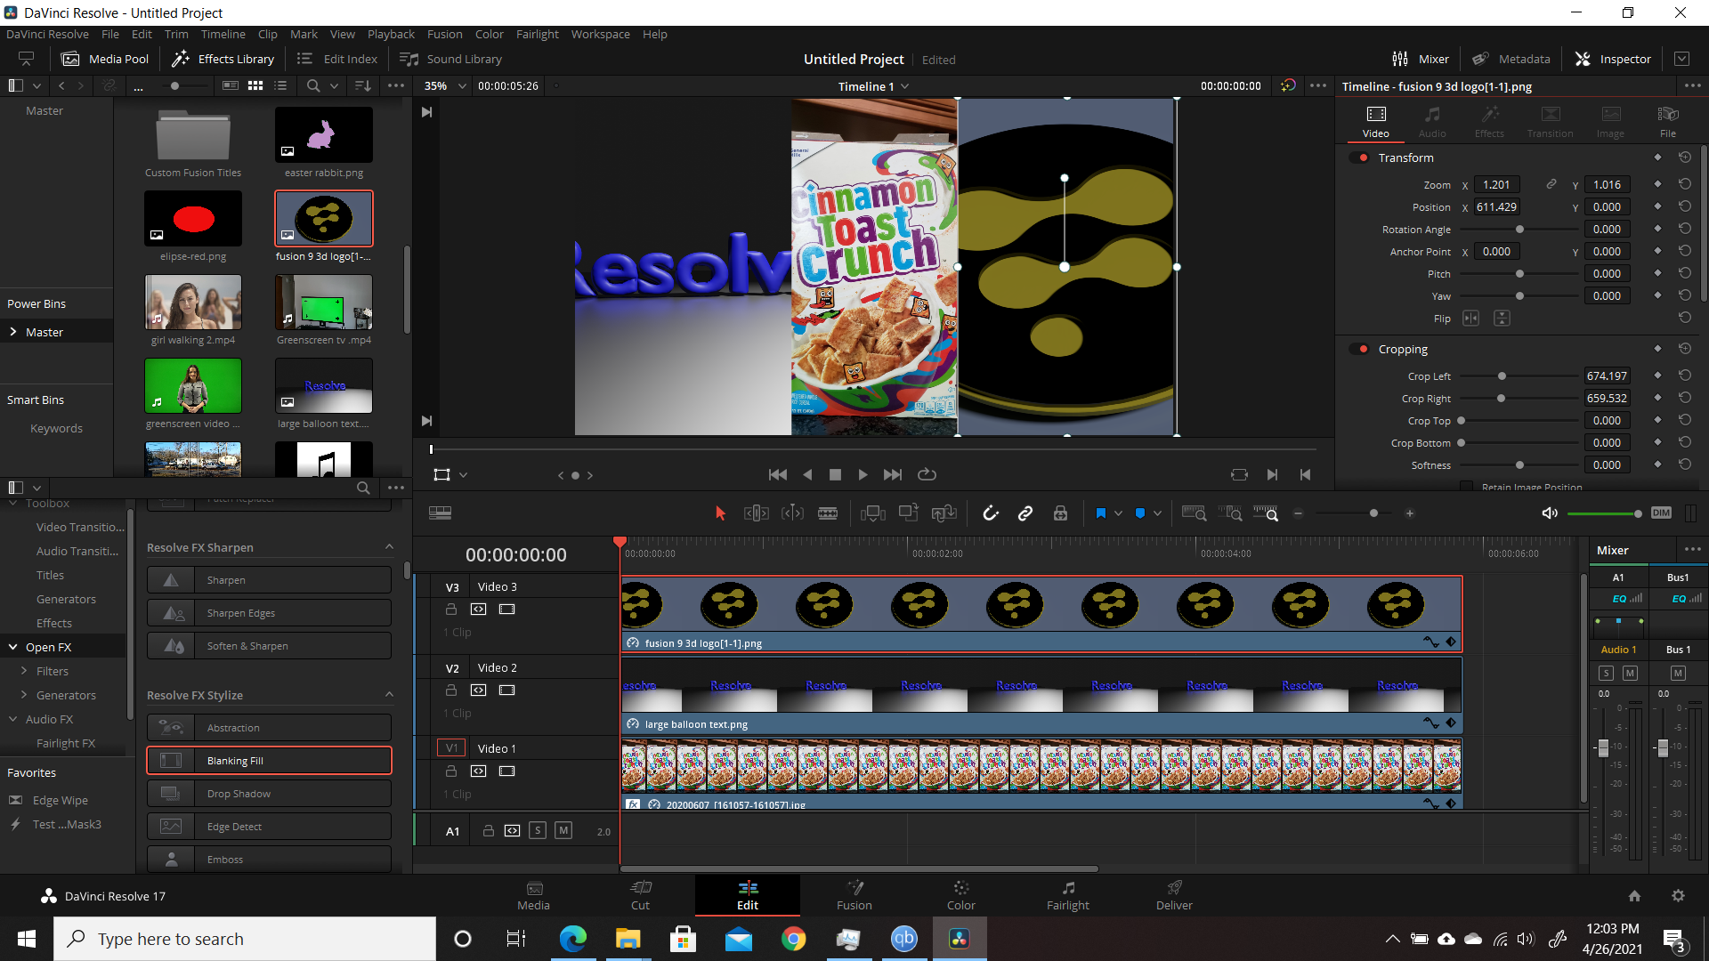Collapse the Open FX tree item
Image resolution: width=1709 pixels, height=961 pixels.
[x=13, y=647]
